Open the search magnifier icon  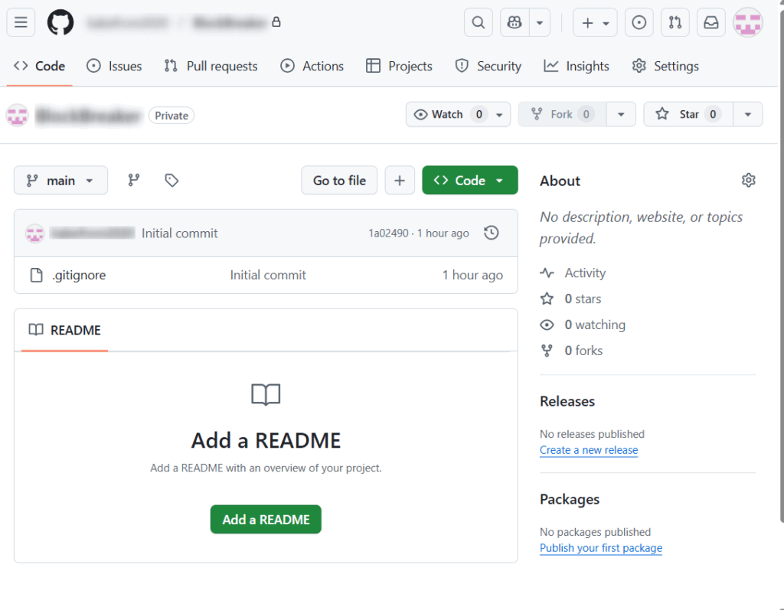point(479,23)
